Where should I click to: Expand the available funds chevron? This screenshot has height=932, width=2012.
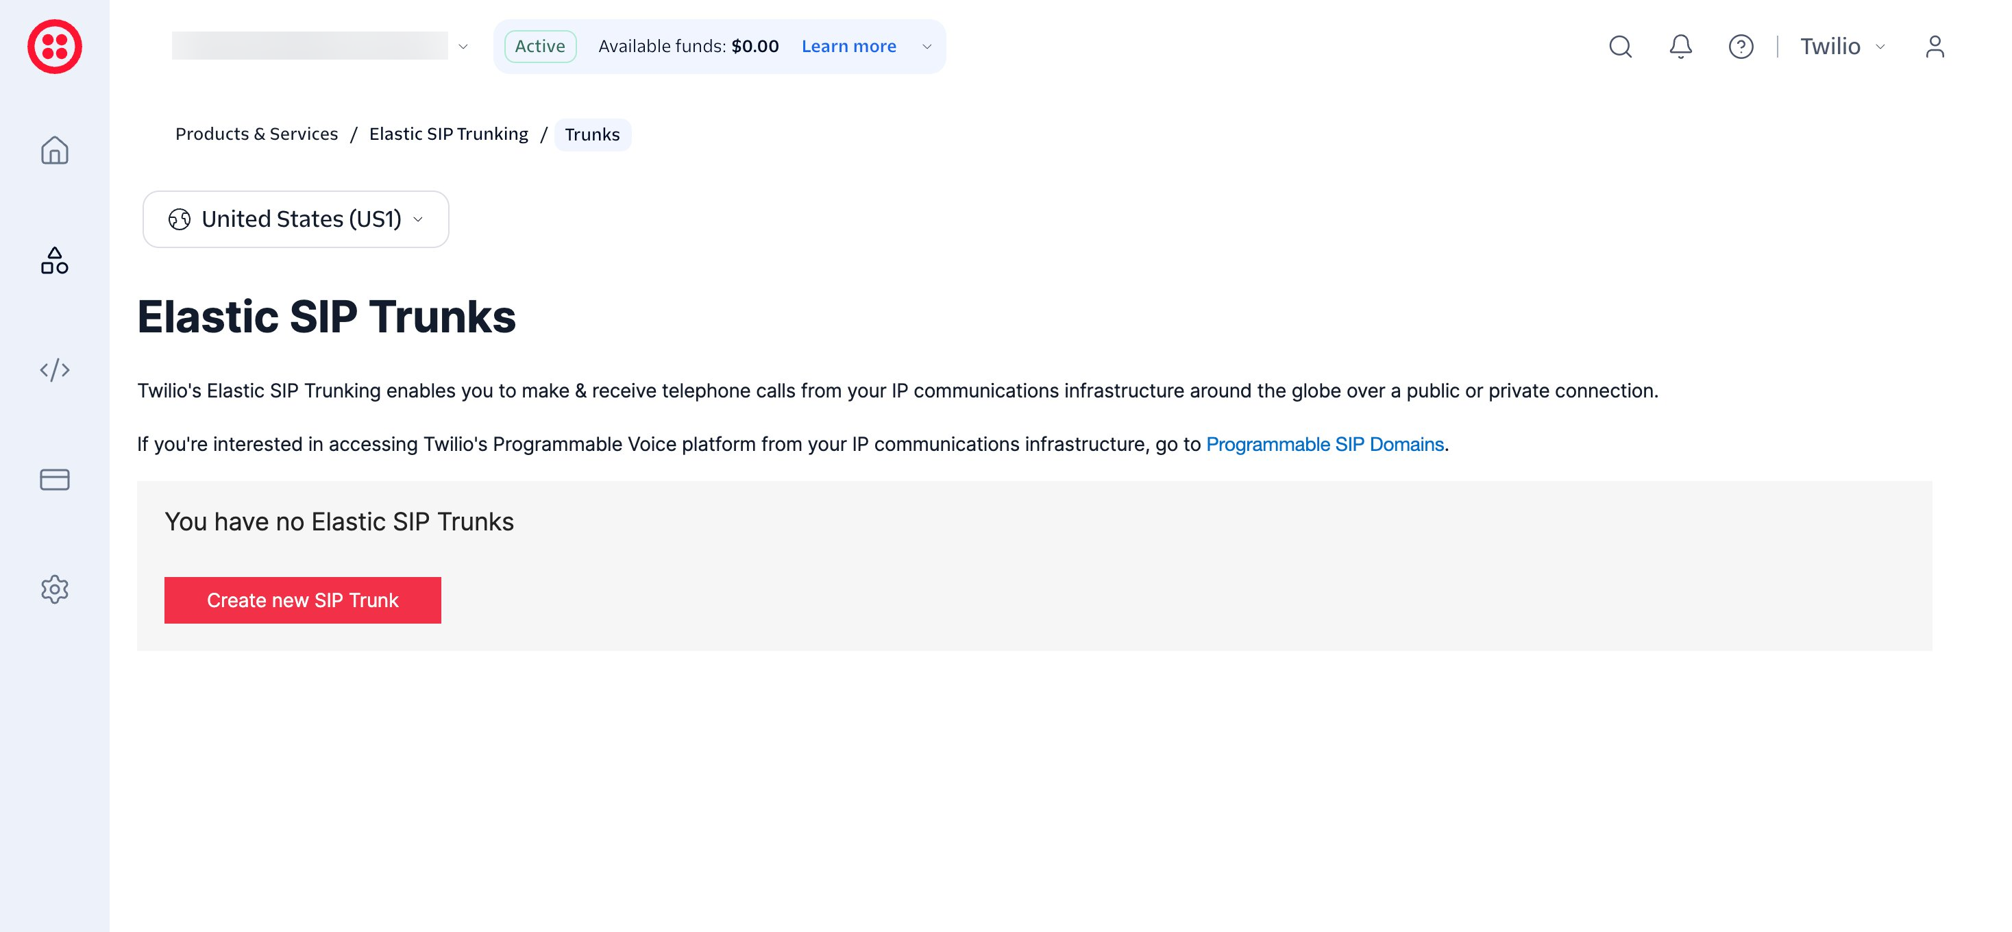[927, 46]
